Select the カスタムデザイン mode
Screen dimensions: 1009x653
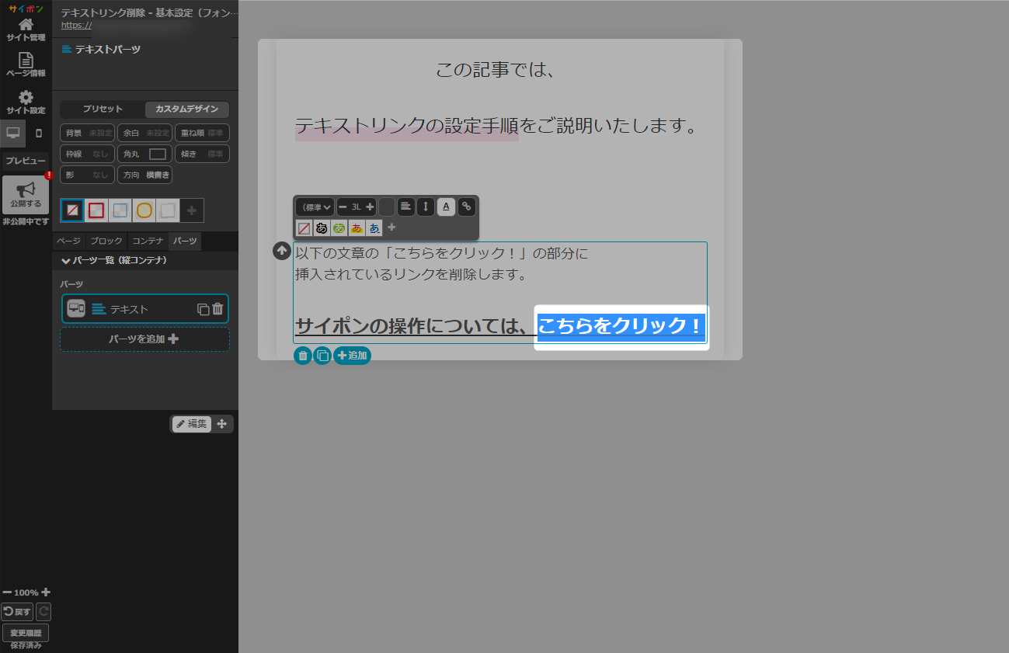coord(186,109)
